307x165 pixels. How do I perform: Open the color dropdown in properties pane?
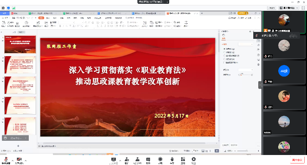point(245,70)
